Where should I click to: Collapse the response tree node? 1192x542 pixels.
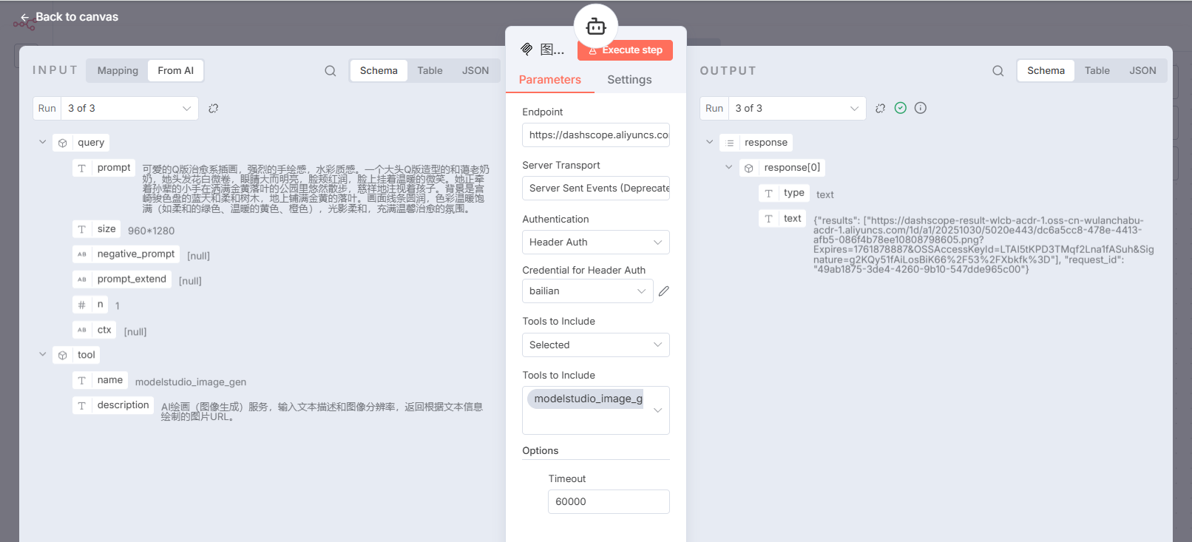click(709, 142)
